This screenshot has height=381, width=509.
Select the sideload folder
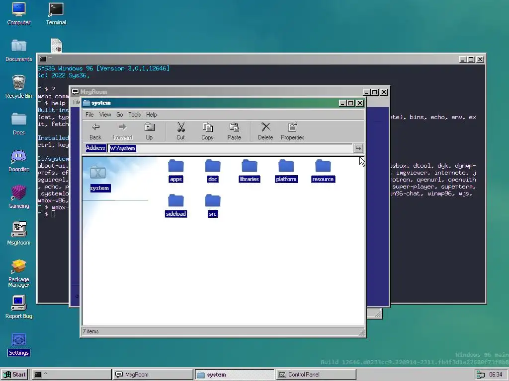176,206
